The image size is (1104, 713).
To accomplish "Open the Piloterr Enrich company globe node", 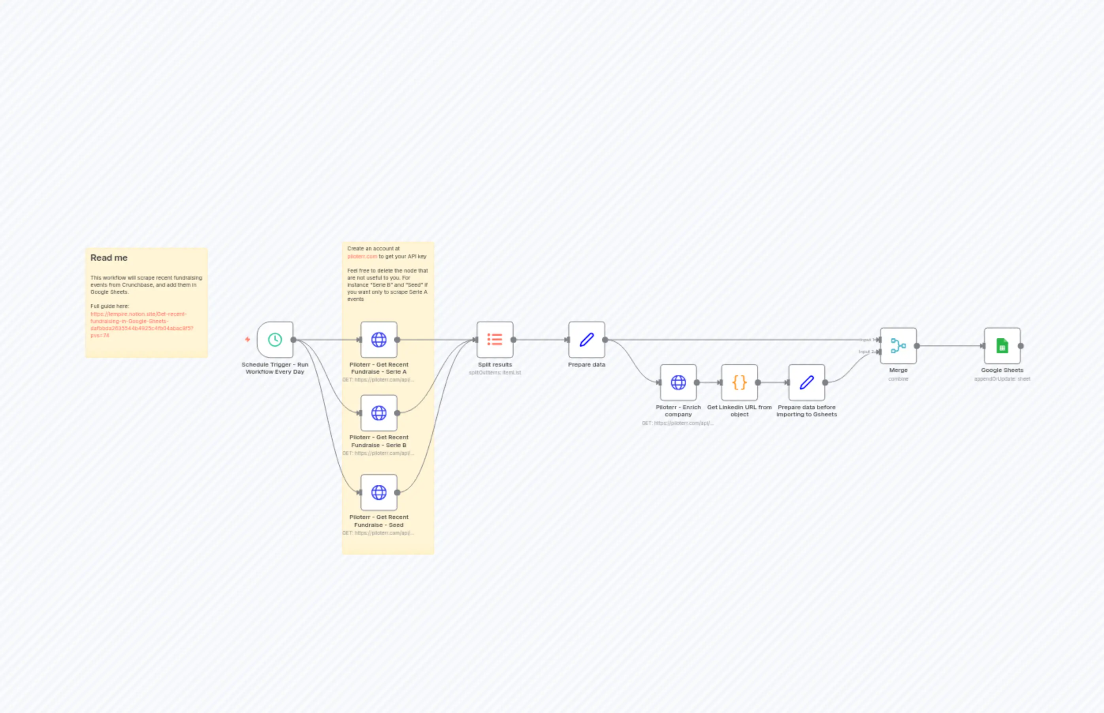I will pyautogui.click(x=678, y=382).
